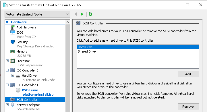Click the green refresh icon
Viewport: 207px width, 112px height.
pos(90,14)
